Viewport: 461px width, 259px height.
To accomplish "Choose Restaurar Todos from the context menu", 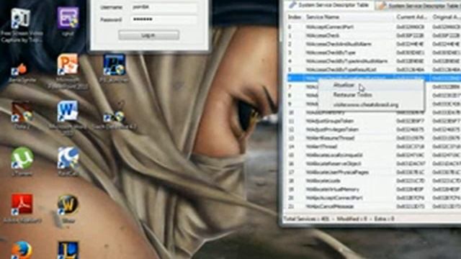I will 371,95.
